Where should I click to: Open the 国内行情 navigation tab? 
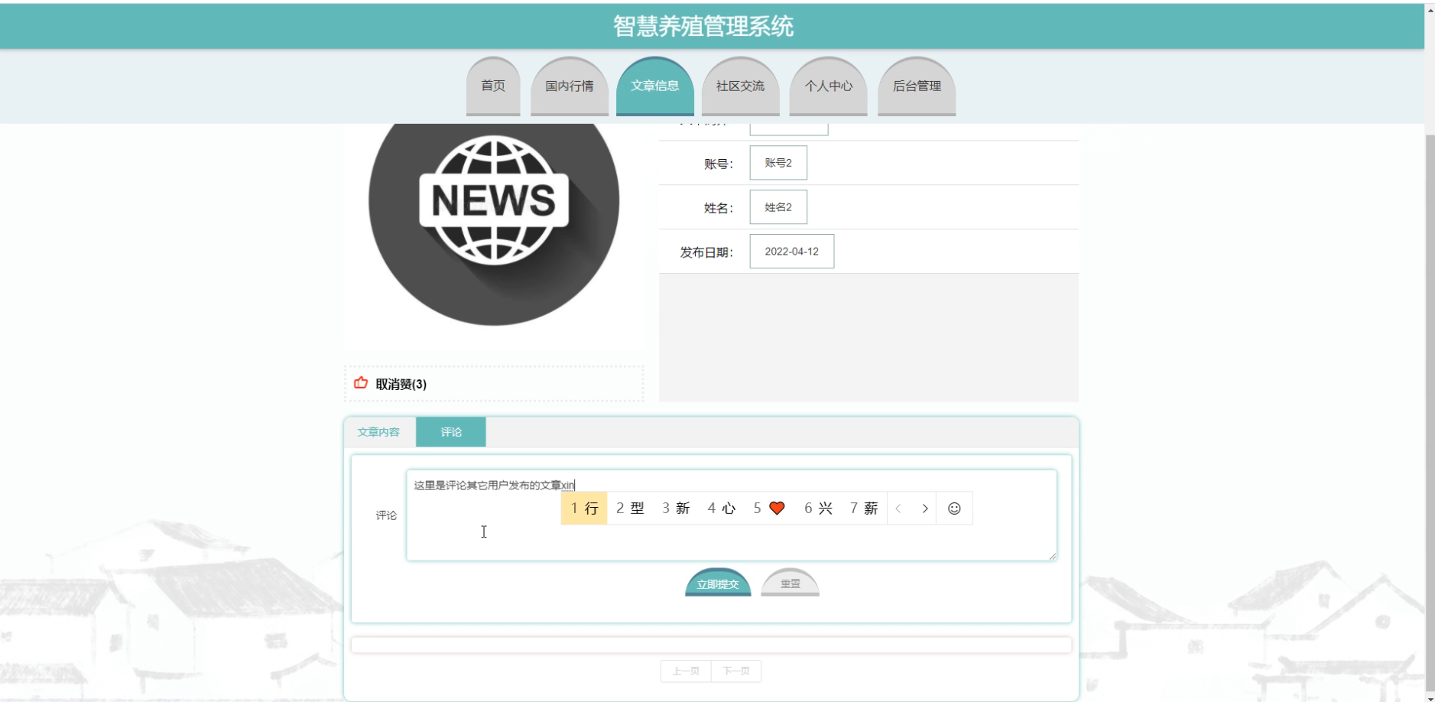(570, 86)
